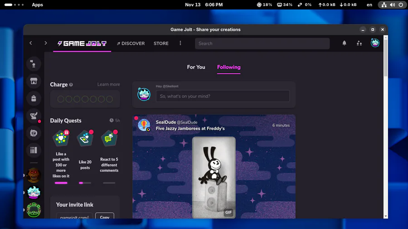The width and height of the screenshot is (408, 229).
Task: Open the green bear community avatar
Action: tap(34, 210)
